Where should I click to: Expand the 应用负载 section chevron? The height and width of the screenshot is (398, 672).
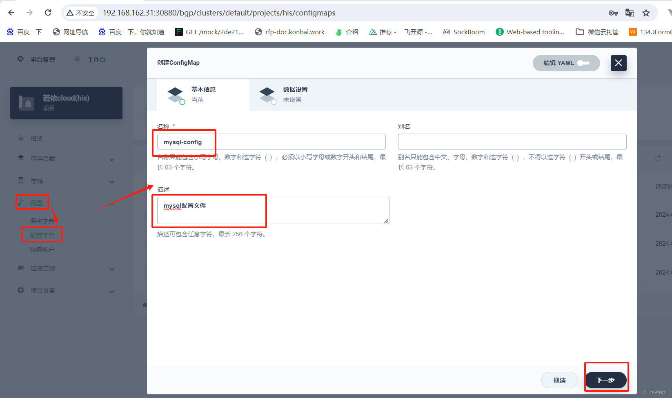coord(111,160)
